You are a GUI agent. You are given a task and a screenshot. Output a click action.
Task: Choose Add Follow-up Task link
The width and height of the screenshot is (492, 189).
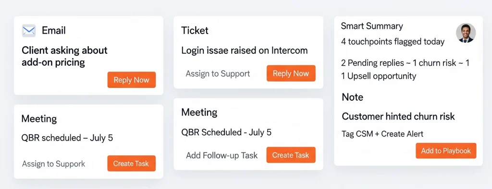click(x=222, y=155)
